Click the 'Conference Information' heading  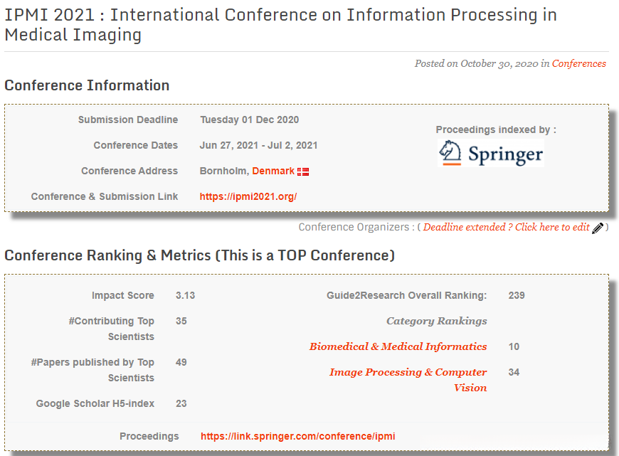point(87,85)
